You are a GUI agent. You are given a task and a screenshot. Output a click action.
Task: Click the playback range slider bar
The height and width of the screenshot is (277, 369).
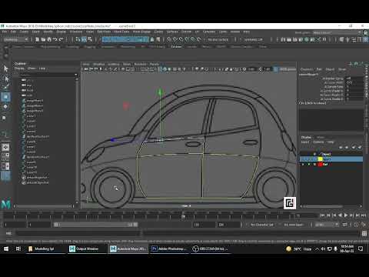pos(96,225)
